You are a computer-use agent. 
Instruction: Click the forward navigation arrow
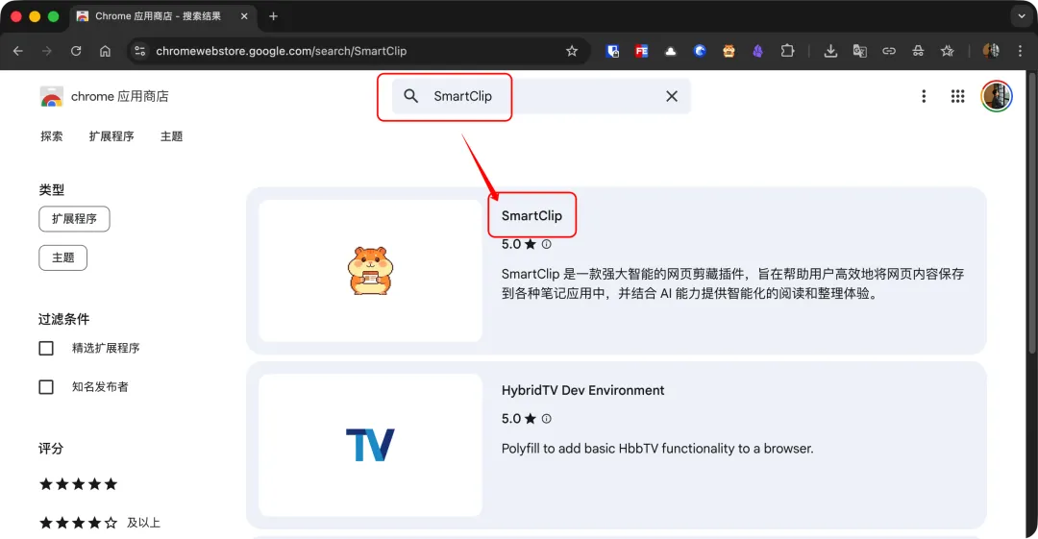(x=47, y=51)
